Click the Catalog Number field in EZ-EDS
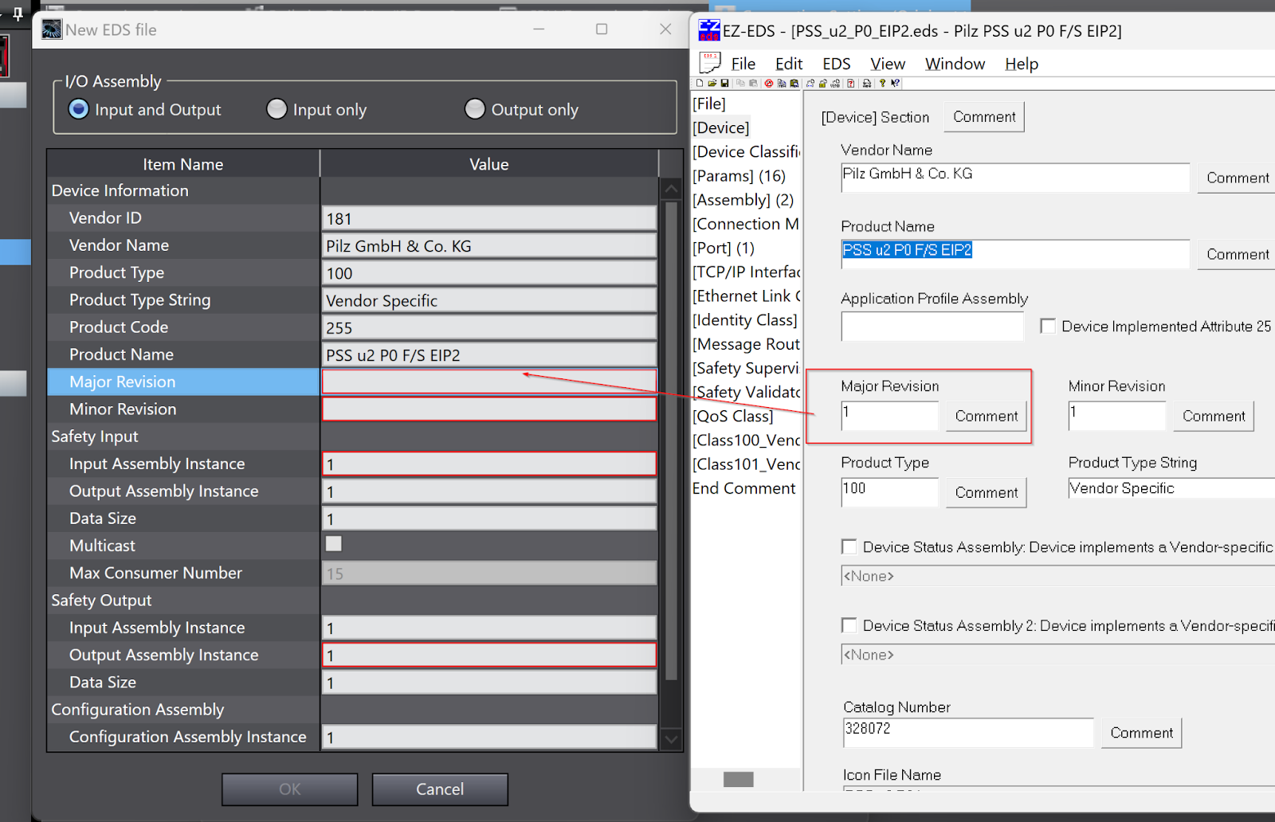This screenshot has width=1275, height=822. (967, 732)
